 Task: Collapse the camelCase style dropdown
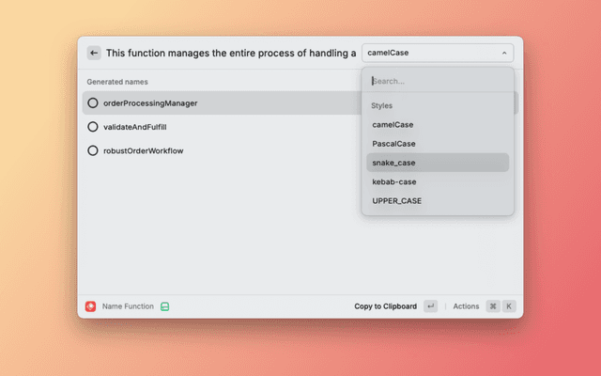(x=438, y=54)
